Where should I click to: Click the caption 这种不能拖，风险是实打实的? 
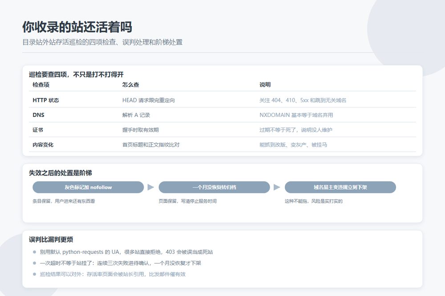(x=313, y=201)
